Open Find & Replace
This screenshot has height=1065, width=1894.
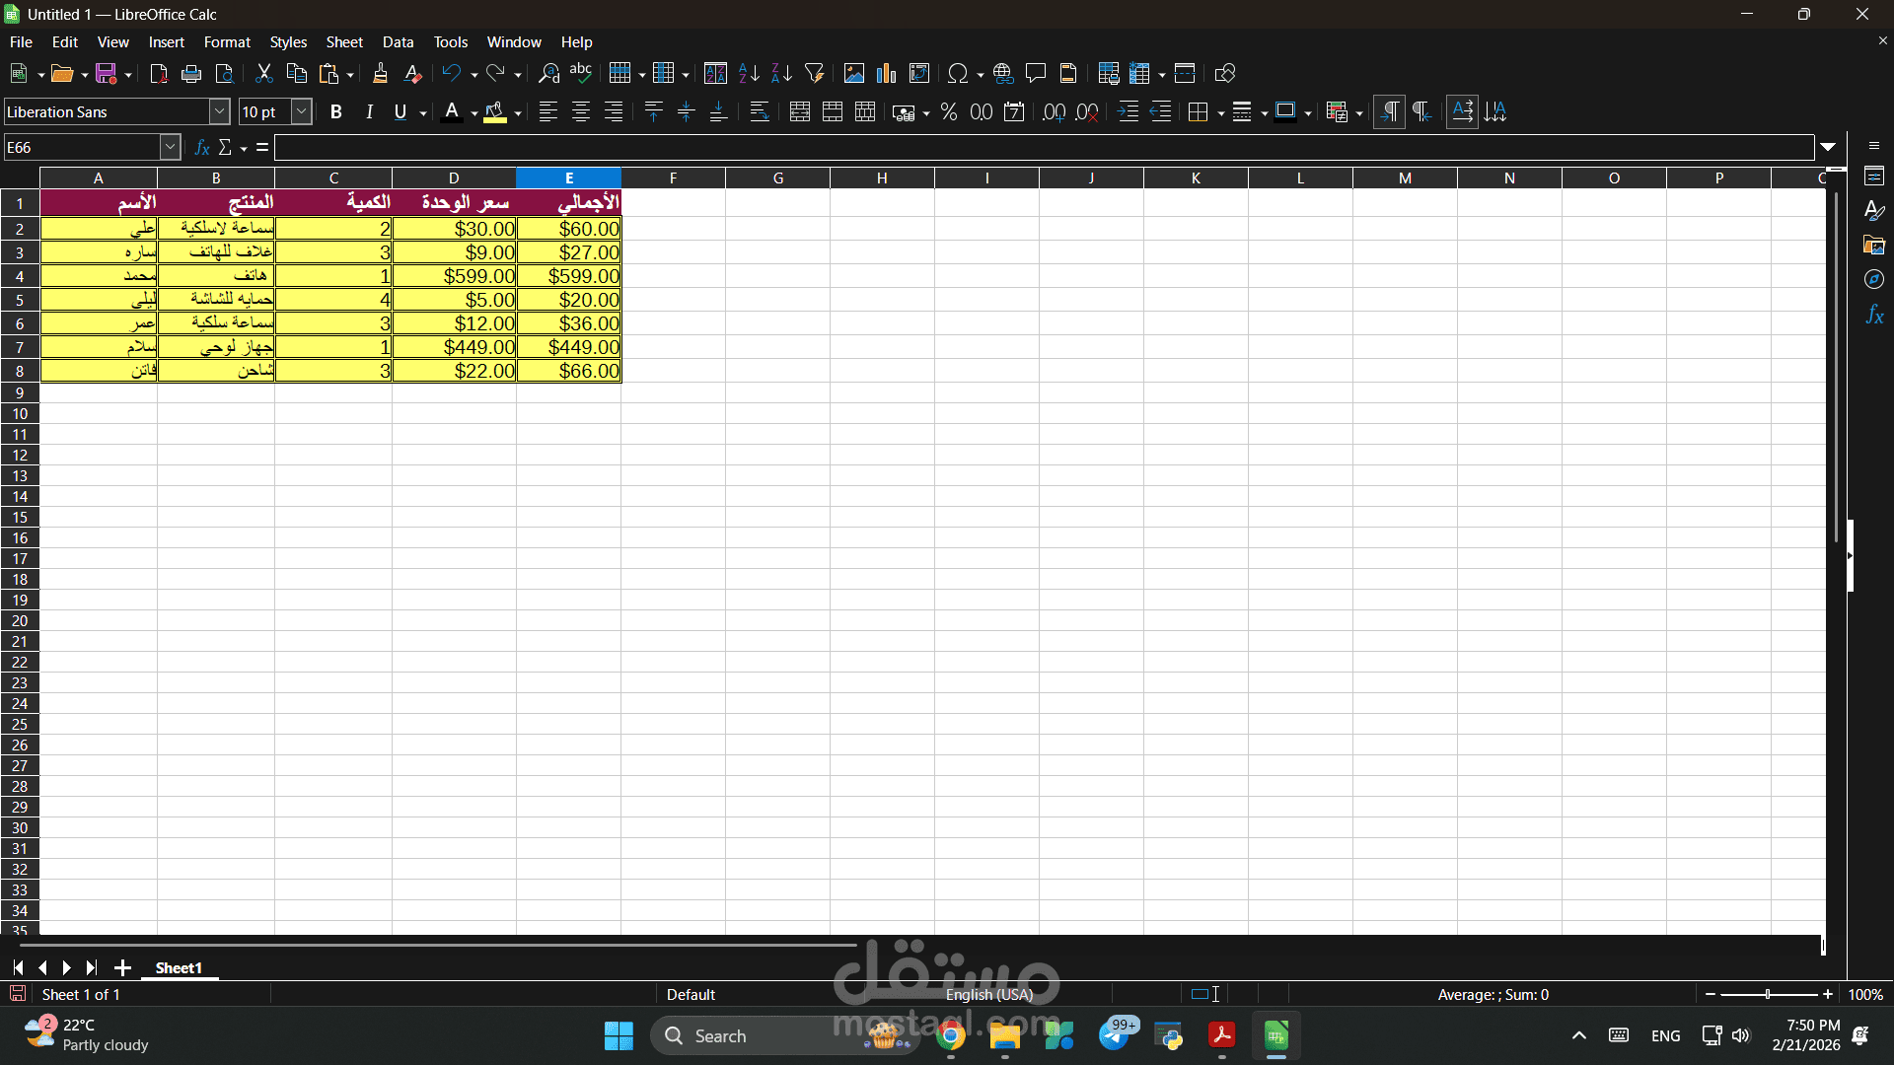(548, 73)
